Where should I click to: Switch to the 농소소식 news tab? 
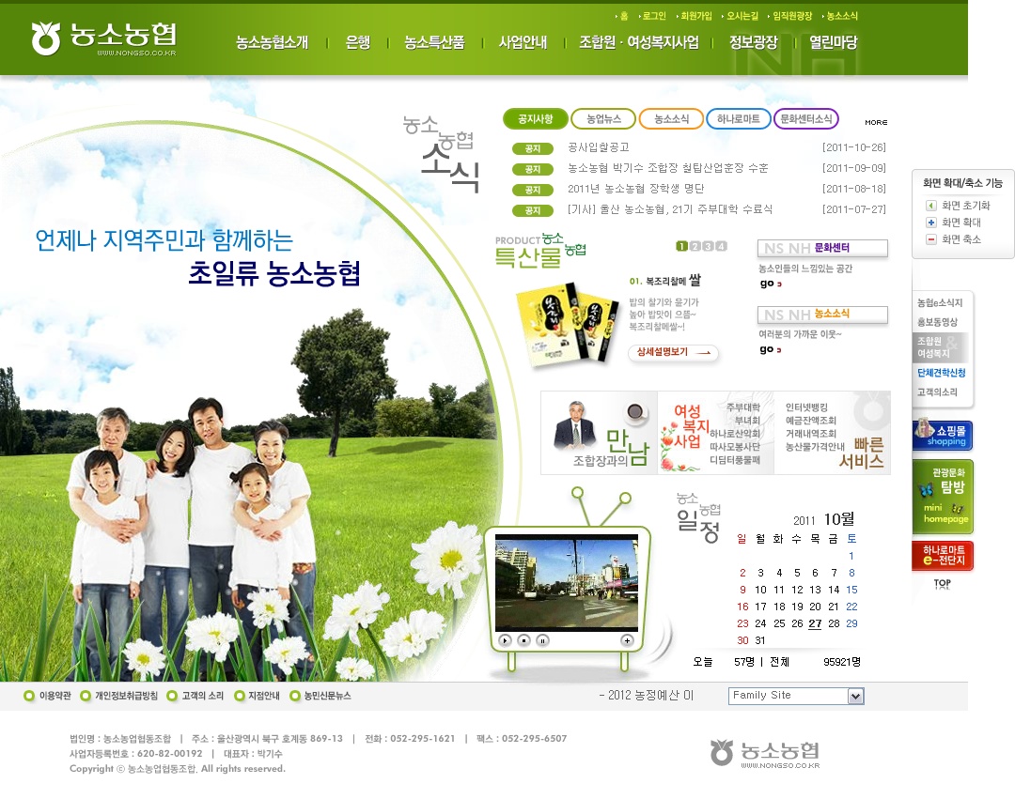(x=671, y=119)
